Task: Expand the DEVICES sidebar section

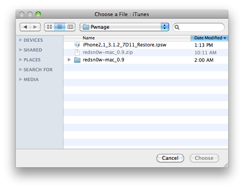Action: 20,40
